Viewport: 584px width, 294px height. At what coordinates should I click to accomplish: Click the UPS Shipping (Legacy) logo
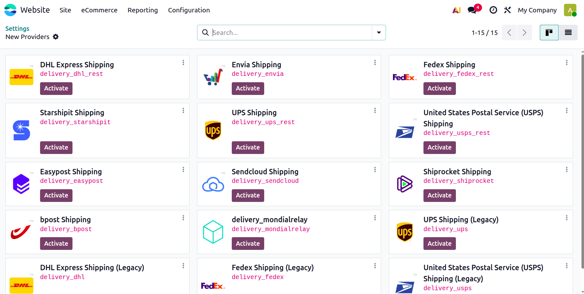pyautogui.click(x=405, y=232)
